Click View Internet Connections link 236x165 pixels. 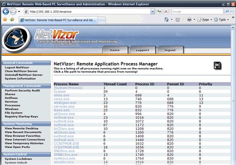point(25,139)
